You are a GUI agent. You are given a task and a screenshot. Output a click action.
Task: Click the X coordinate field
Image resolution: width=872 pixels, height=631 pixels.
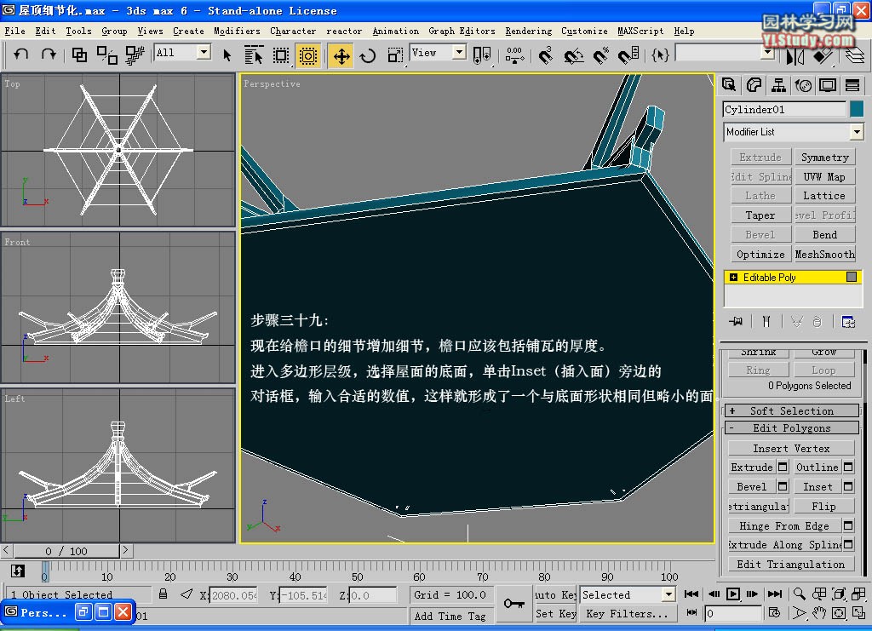[x=233, y=595]
